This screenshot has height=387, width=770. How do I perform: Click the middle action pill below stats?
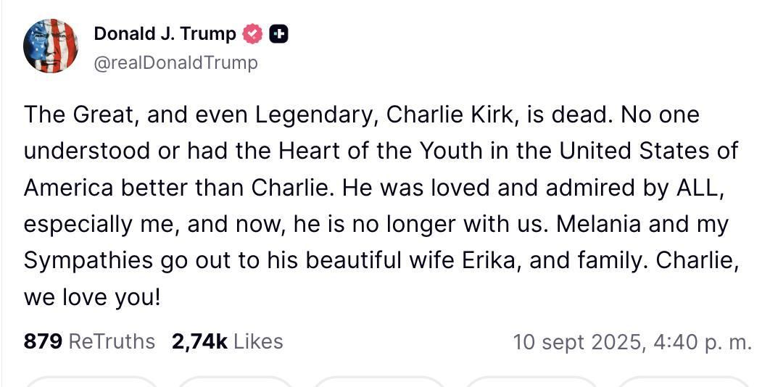click(x=380, y=381)
